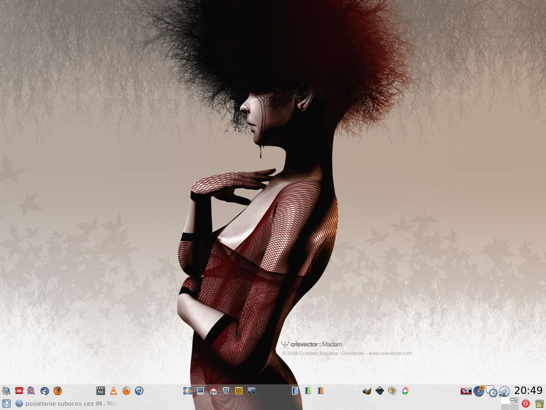Screen dimensions: 546x410
Task: Launch the Konsole terminal
Action: coord(252,391)
